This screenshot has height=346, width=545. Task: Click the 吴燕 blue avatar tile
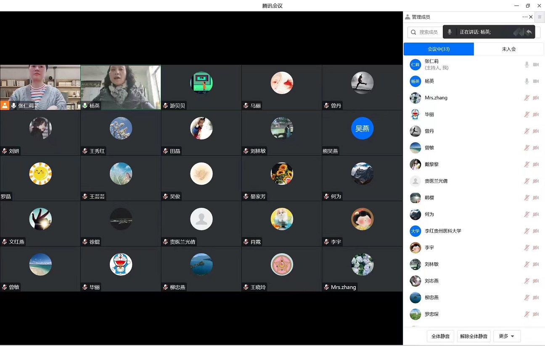pyautogui.click(x=362, y=128)
